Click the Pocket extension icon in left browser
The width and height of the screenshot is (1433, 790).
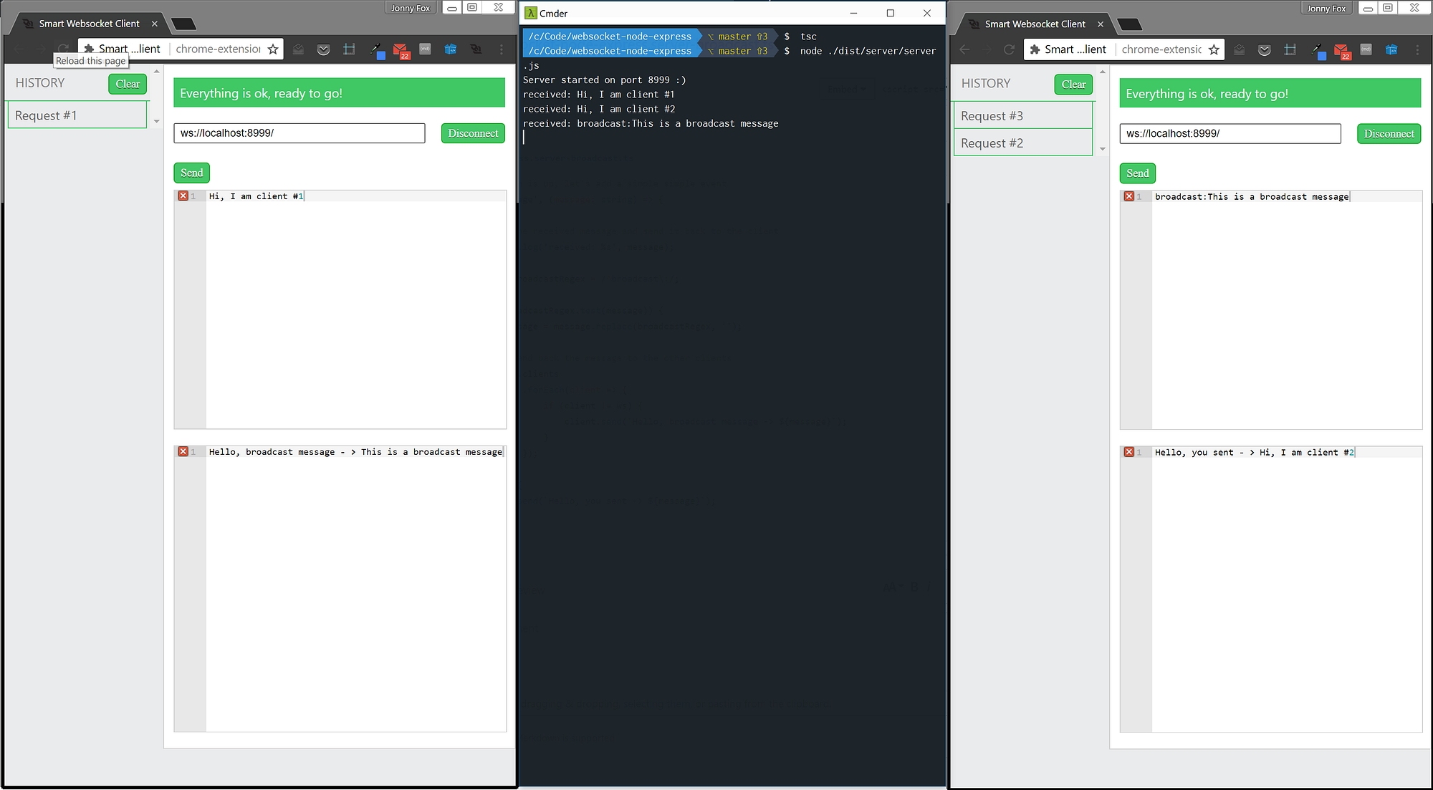[323, 49]
